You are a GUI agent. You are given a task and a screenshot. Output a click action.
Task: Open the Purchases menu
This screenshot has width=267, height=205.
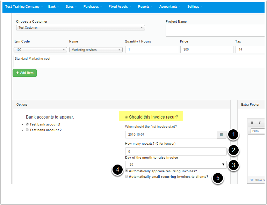pos(93,7)
